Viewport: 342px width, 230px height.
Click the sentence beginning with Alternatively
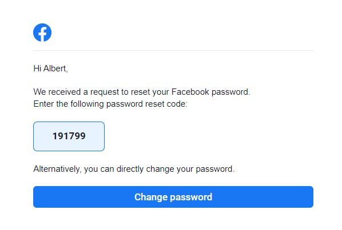tap(134, 169)
